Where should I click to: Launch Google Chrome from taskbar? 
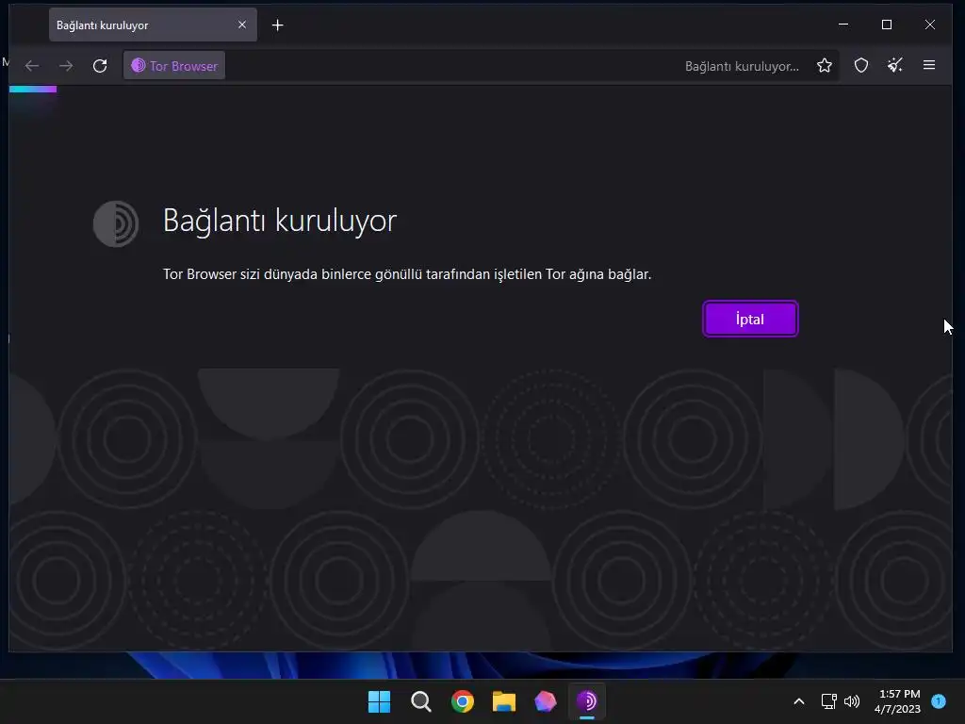[462, 701]
